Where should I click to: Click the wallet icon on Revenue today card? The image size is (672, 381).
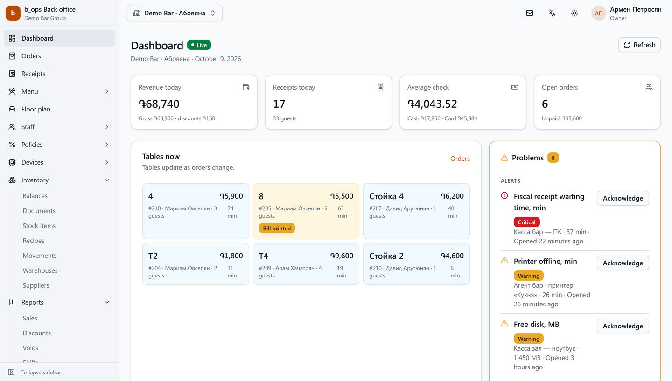point(246,87)
